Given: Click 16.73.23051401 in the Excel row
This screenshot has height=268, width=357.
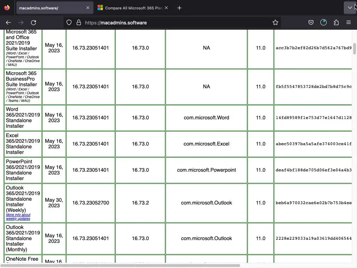Looking at the screenshot, I should point(91,144).
